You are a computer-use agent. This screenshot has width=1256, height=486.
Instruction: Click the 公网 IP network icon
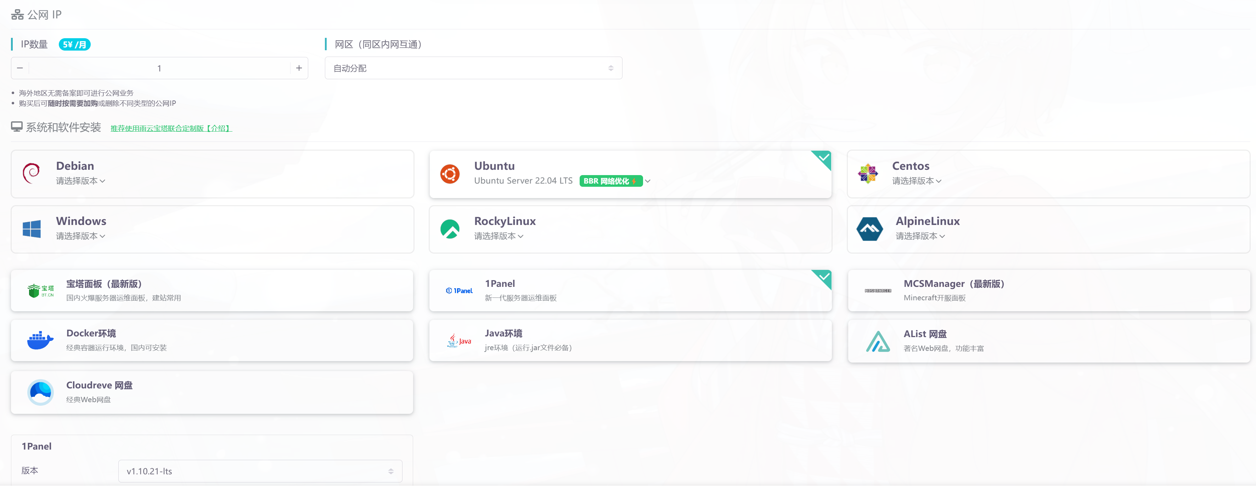click(18, 15)
